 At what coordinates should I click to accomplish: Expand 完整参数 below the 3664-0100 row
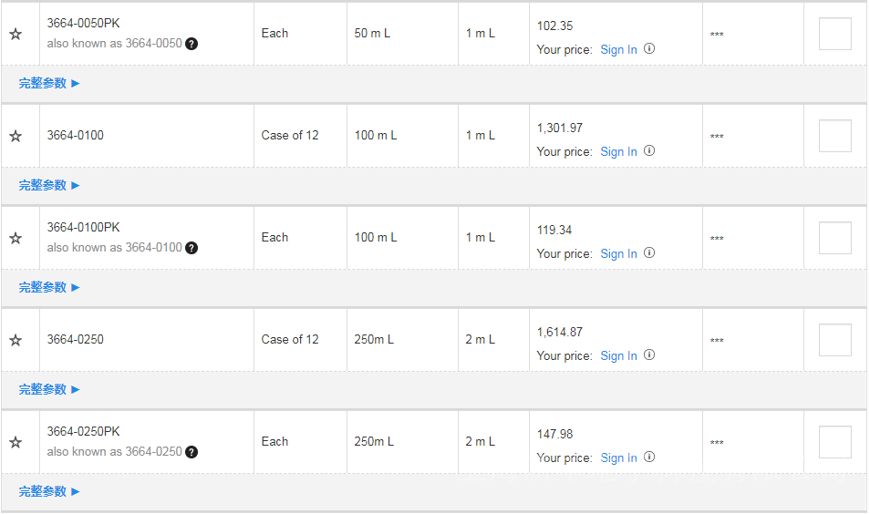(x=49, y=185)
